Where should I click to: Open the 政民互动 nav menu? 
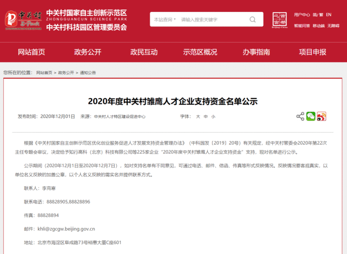[x=144, y=52]
